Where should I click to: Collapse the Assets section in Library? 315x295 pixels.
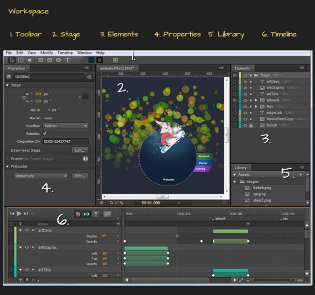click(234, 175)
